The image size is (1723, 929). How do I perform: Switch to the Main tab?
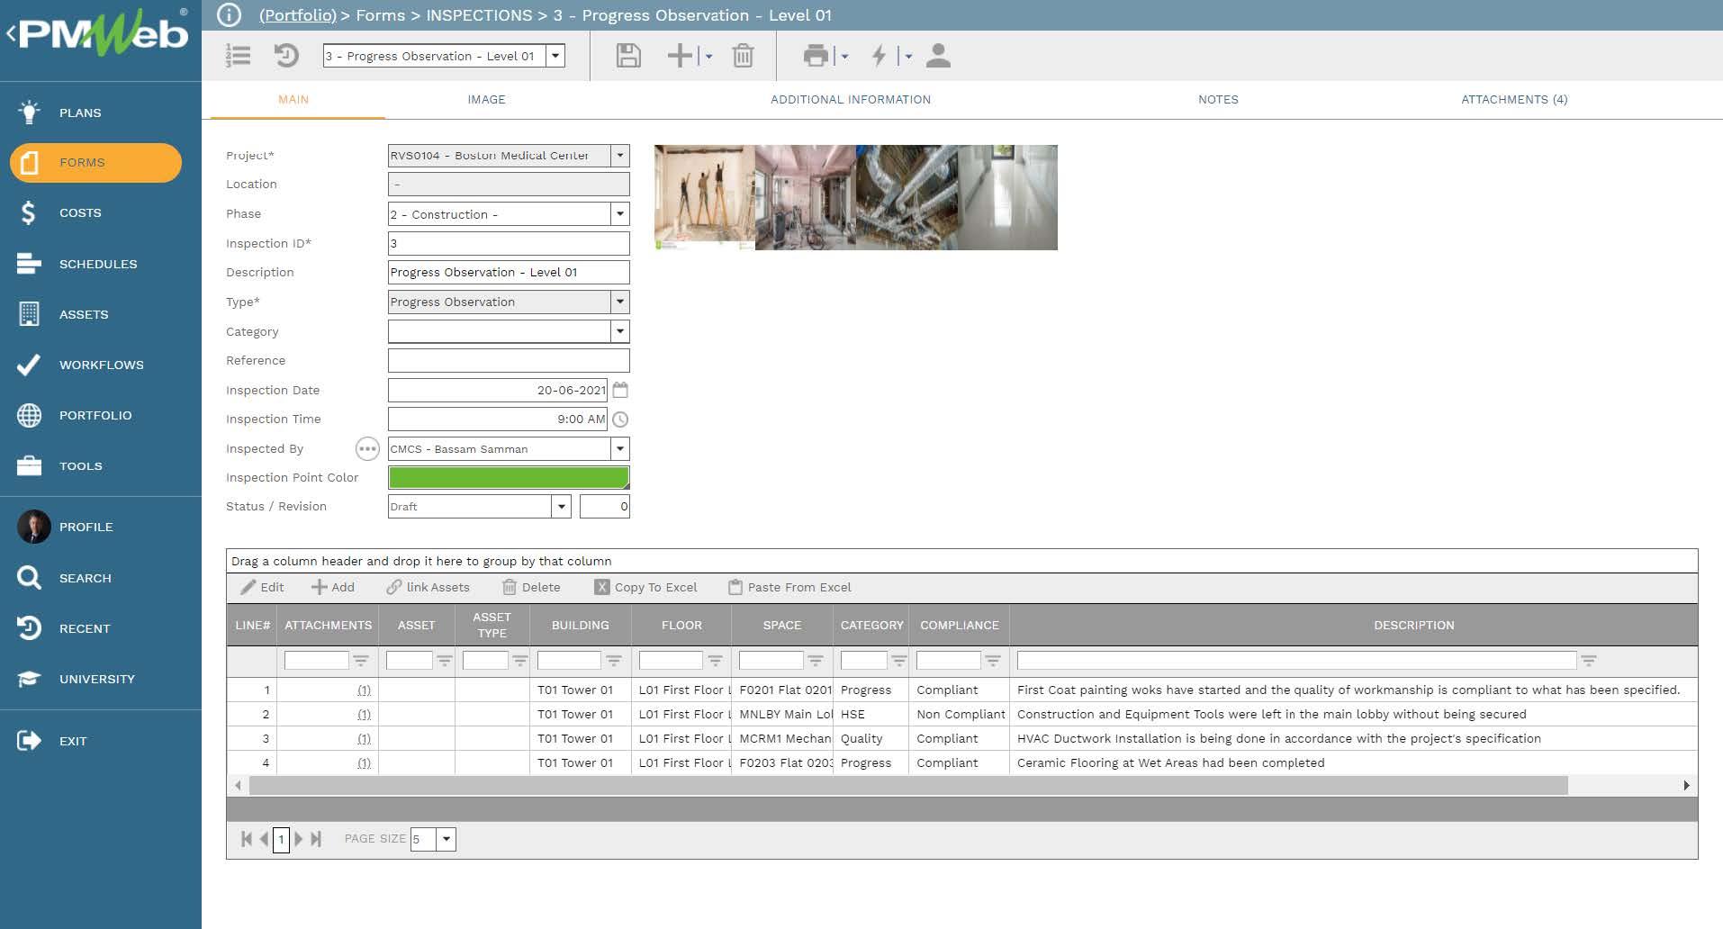293,100
